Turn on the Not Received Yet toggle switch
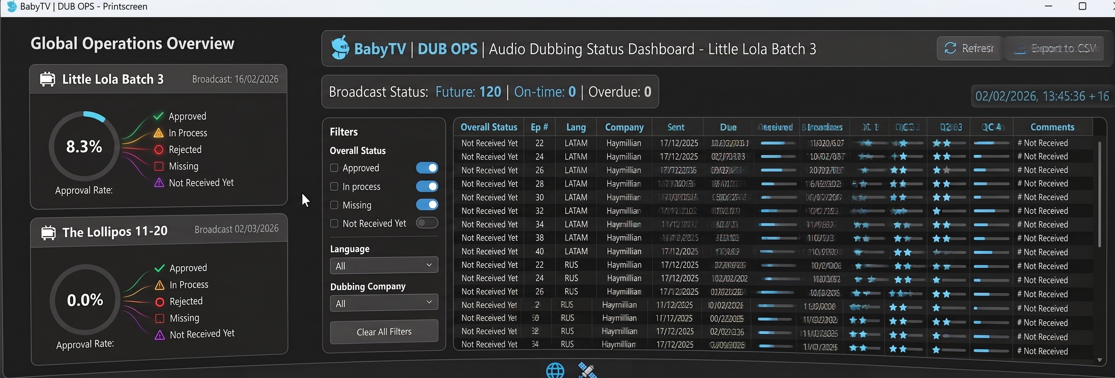Viewport: 1115px width, 378px height. click(427, 223)
